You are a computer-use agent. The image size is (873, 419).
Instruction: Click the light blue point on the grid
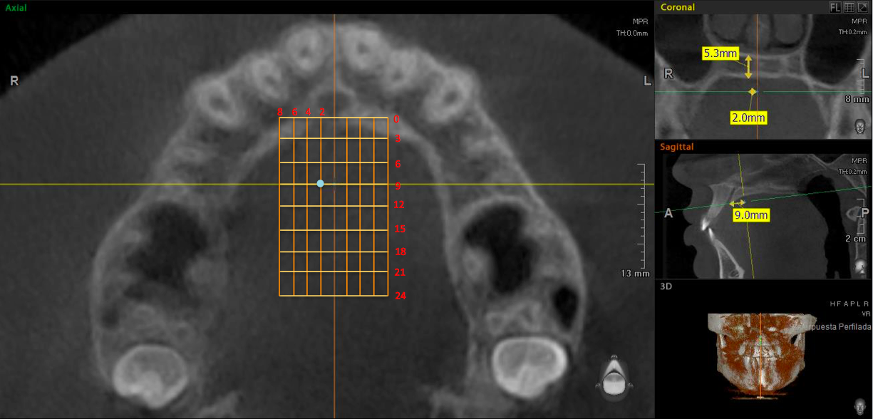coord(320,184)
